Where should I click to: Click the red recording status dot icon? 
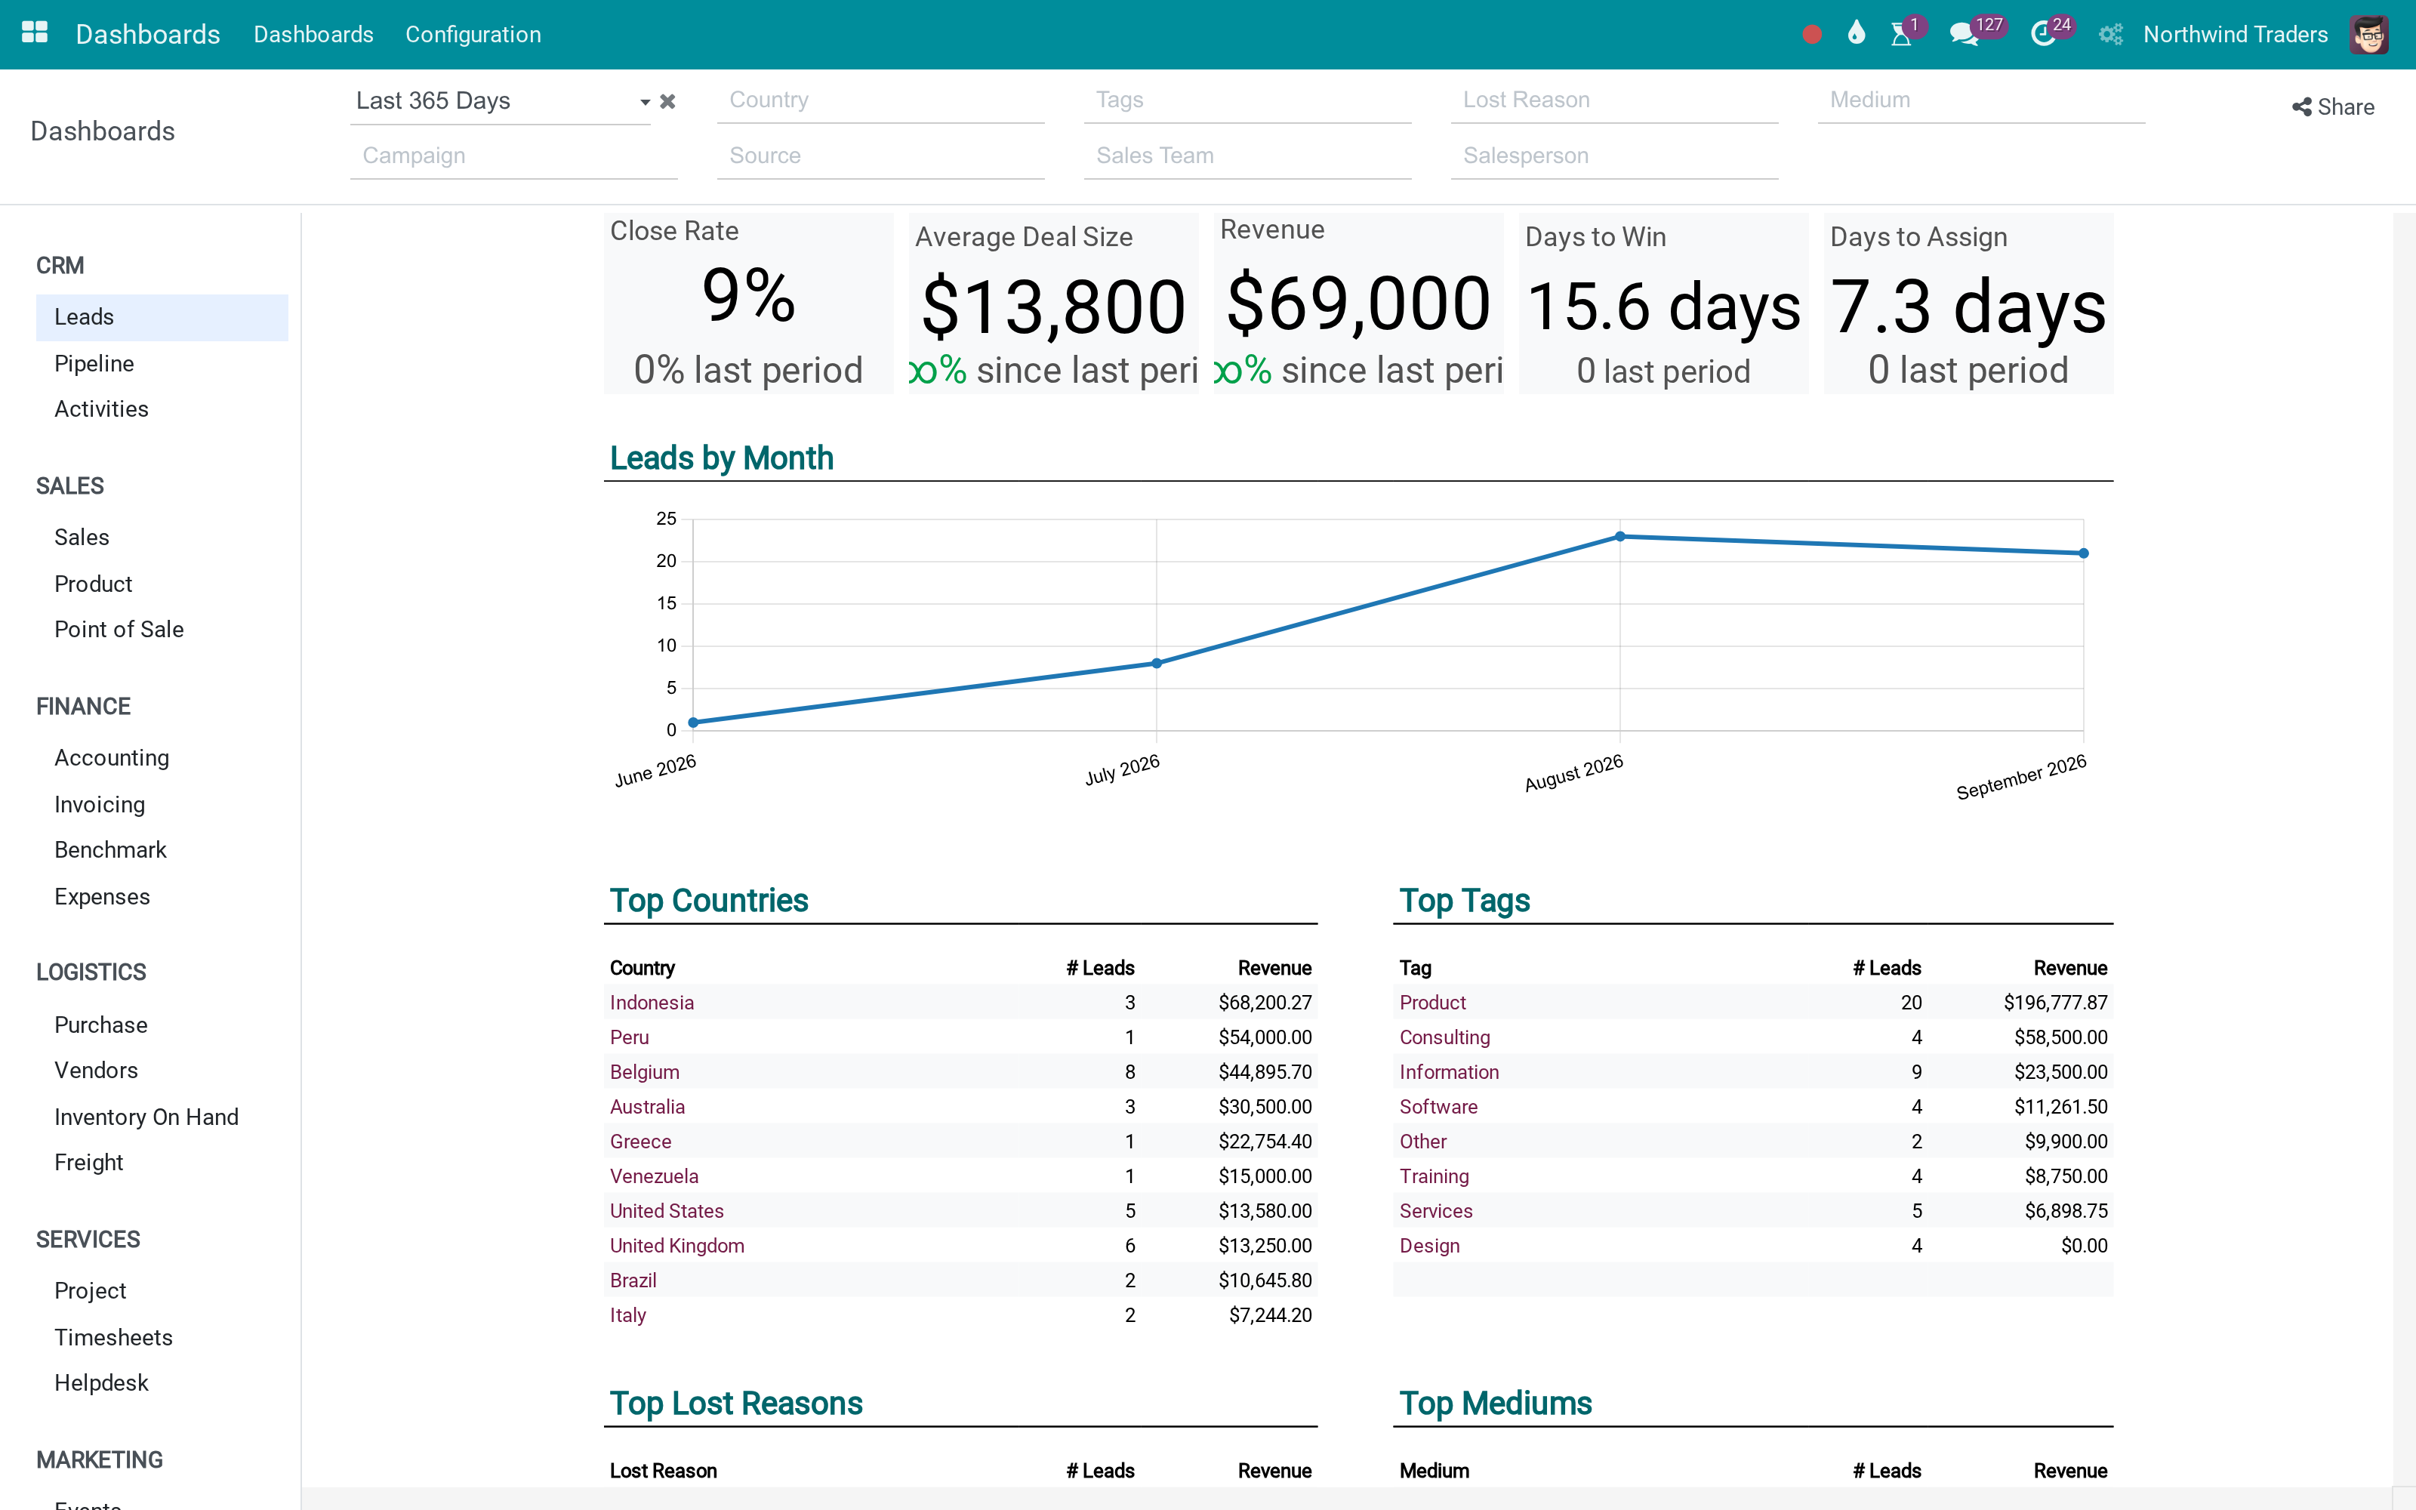tap(1812, 35)
